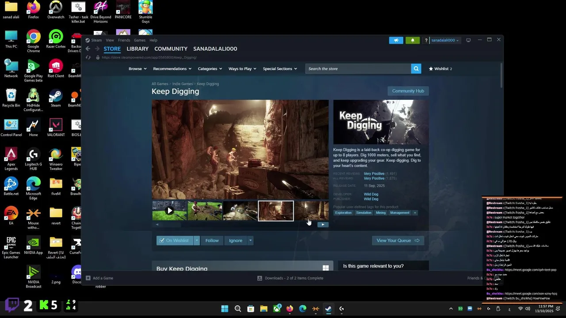
Task: Open the Wild Dog developer link
Action: point(371,194)
